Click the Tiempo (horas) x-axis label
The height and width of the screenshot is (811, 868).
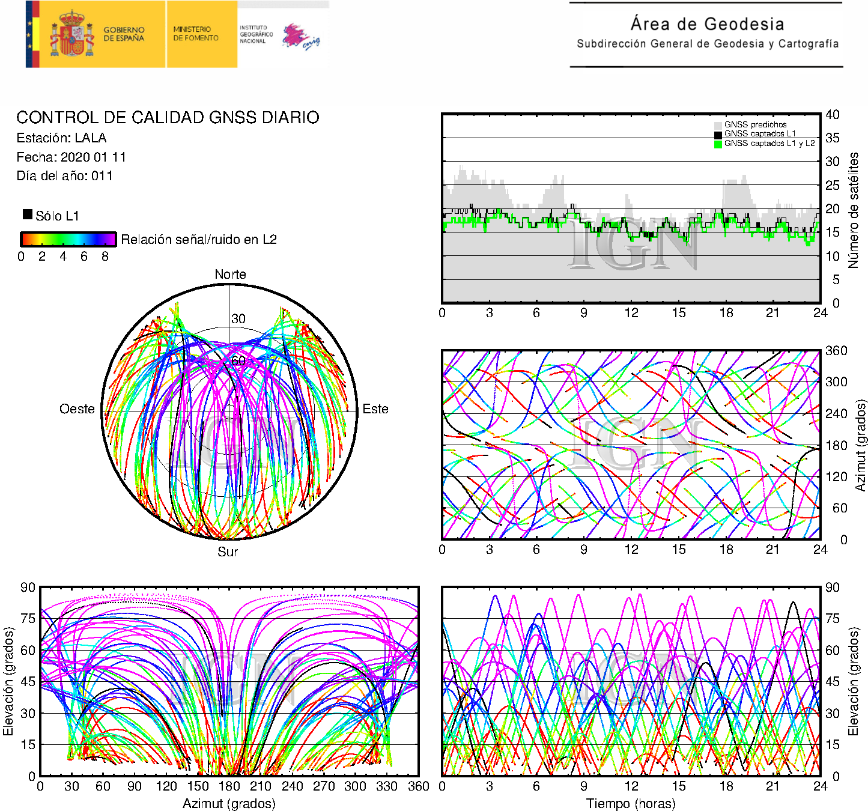631,803
